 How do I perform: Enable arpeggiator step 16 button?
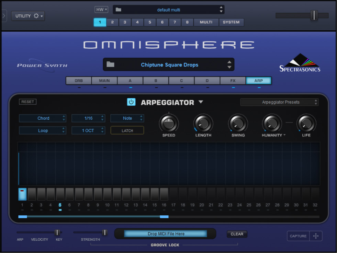point(164,194)
